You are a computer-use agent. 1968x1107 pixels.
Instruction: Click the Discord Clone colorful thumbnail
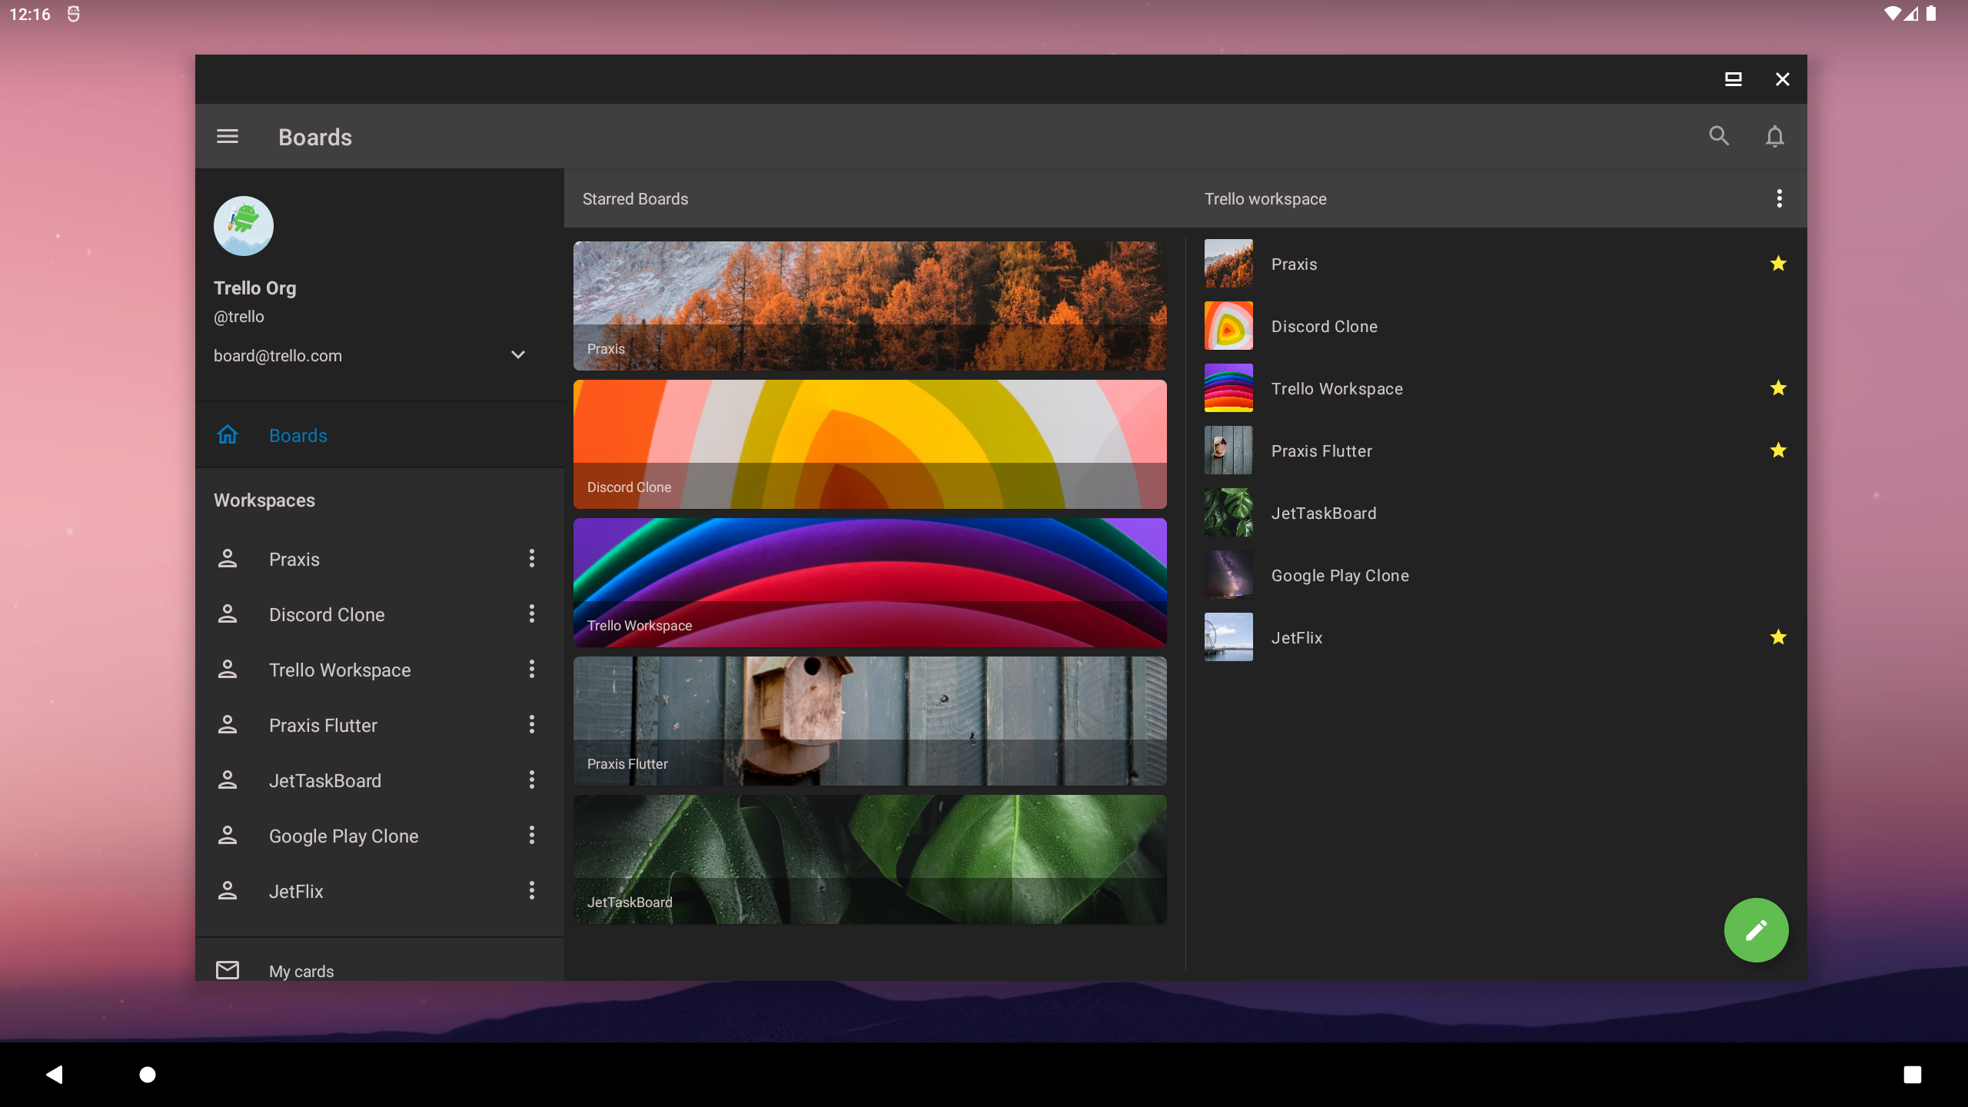click(1228, 326)
